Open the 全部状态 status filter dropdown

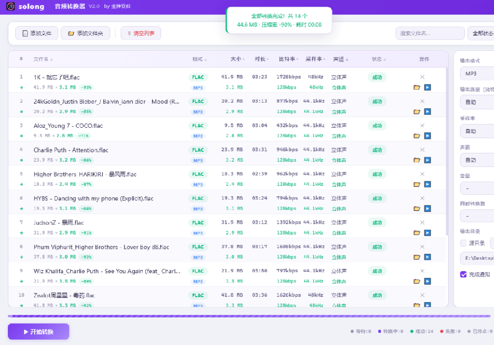click(x=480, y=34)
